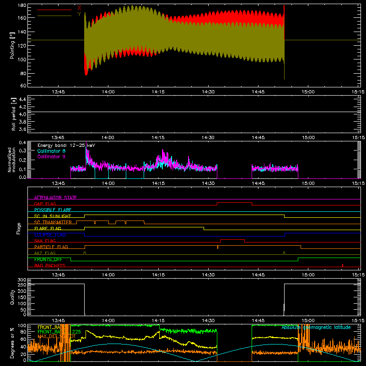Click the Degrees or % axis title

click(12, 343)
